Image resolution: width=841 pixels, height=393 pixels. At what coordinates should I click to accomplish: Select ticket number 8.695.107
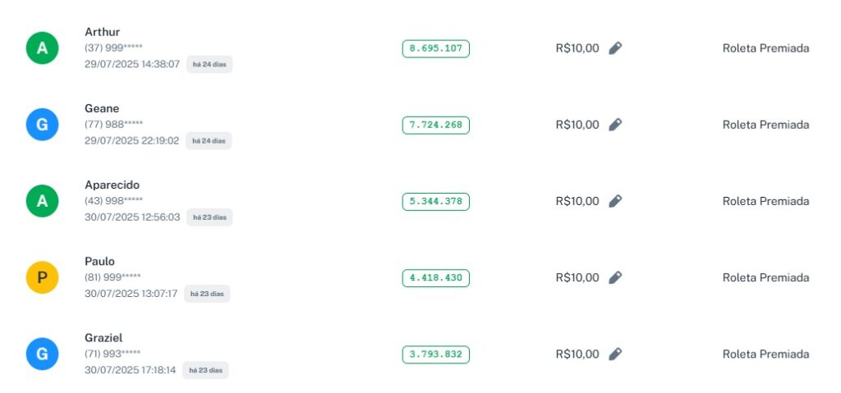coord(435,48)
